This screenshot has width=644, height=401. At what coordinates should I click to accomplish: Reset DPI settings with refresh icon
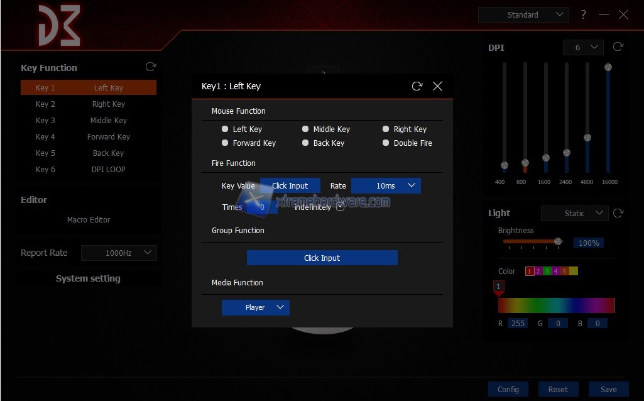click(618, 47)
